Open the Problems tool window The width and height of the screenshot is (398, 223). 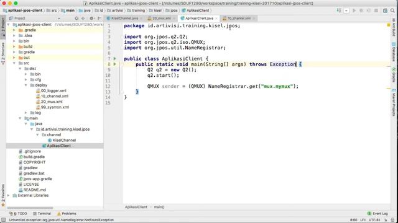pos(67,214)
